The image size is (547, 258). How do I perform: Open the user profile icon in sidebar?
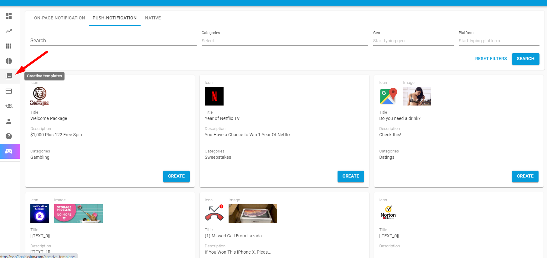point(9,121)
